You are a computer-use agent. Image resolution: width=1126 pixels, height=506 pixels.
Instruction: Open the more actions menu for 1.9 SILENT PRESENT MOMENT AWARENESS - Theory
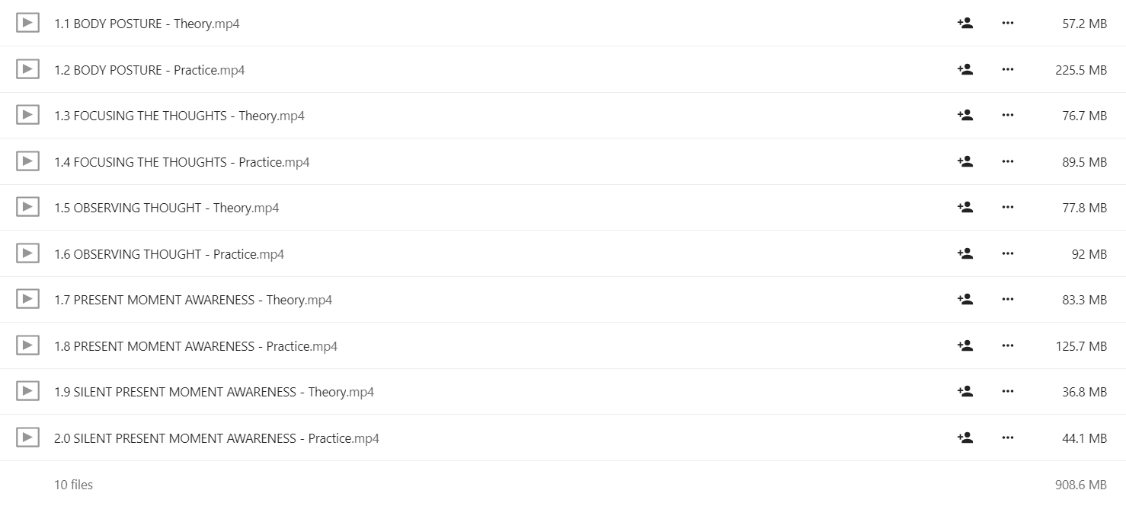click(1008, 392)
